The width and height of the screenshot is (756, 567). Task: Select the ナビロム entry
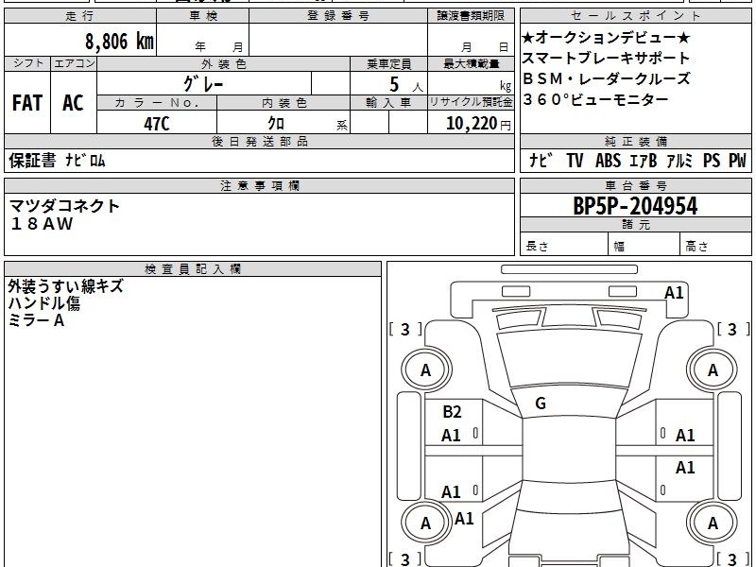tap(85, 161)
